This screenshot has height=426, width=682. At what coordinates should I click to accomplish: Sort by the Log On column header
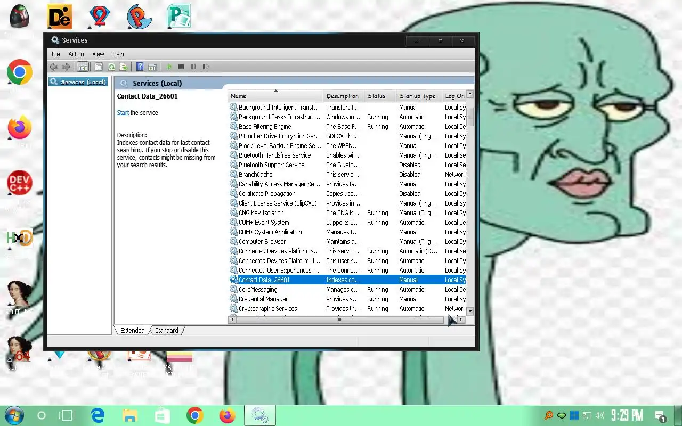tap(454, 96)
